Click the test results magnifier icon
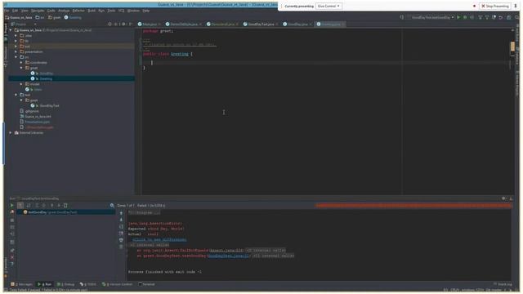Image resolution: width=523 pixels, height=294 pixels. (112, 205)
